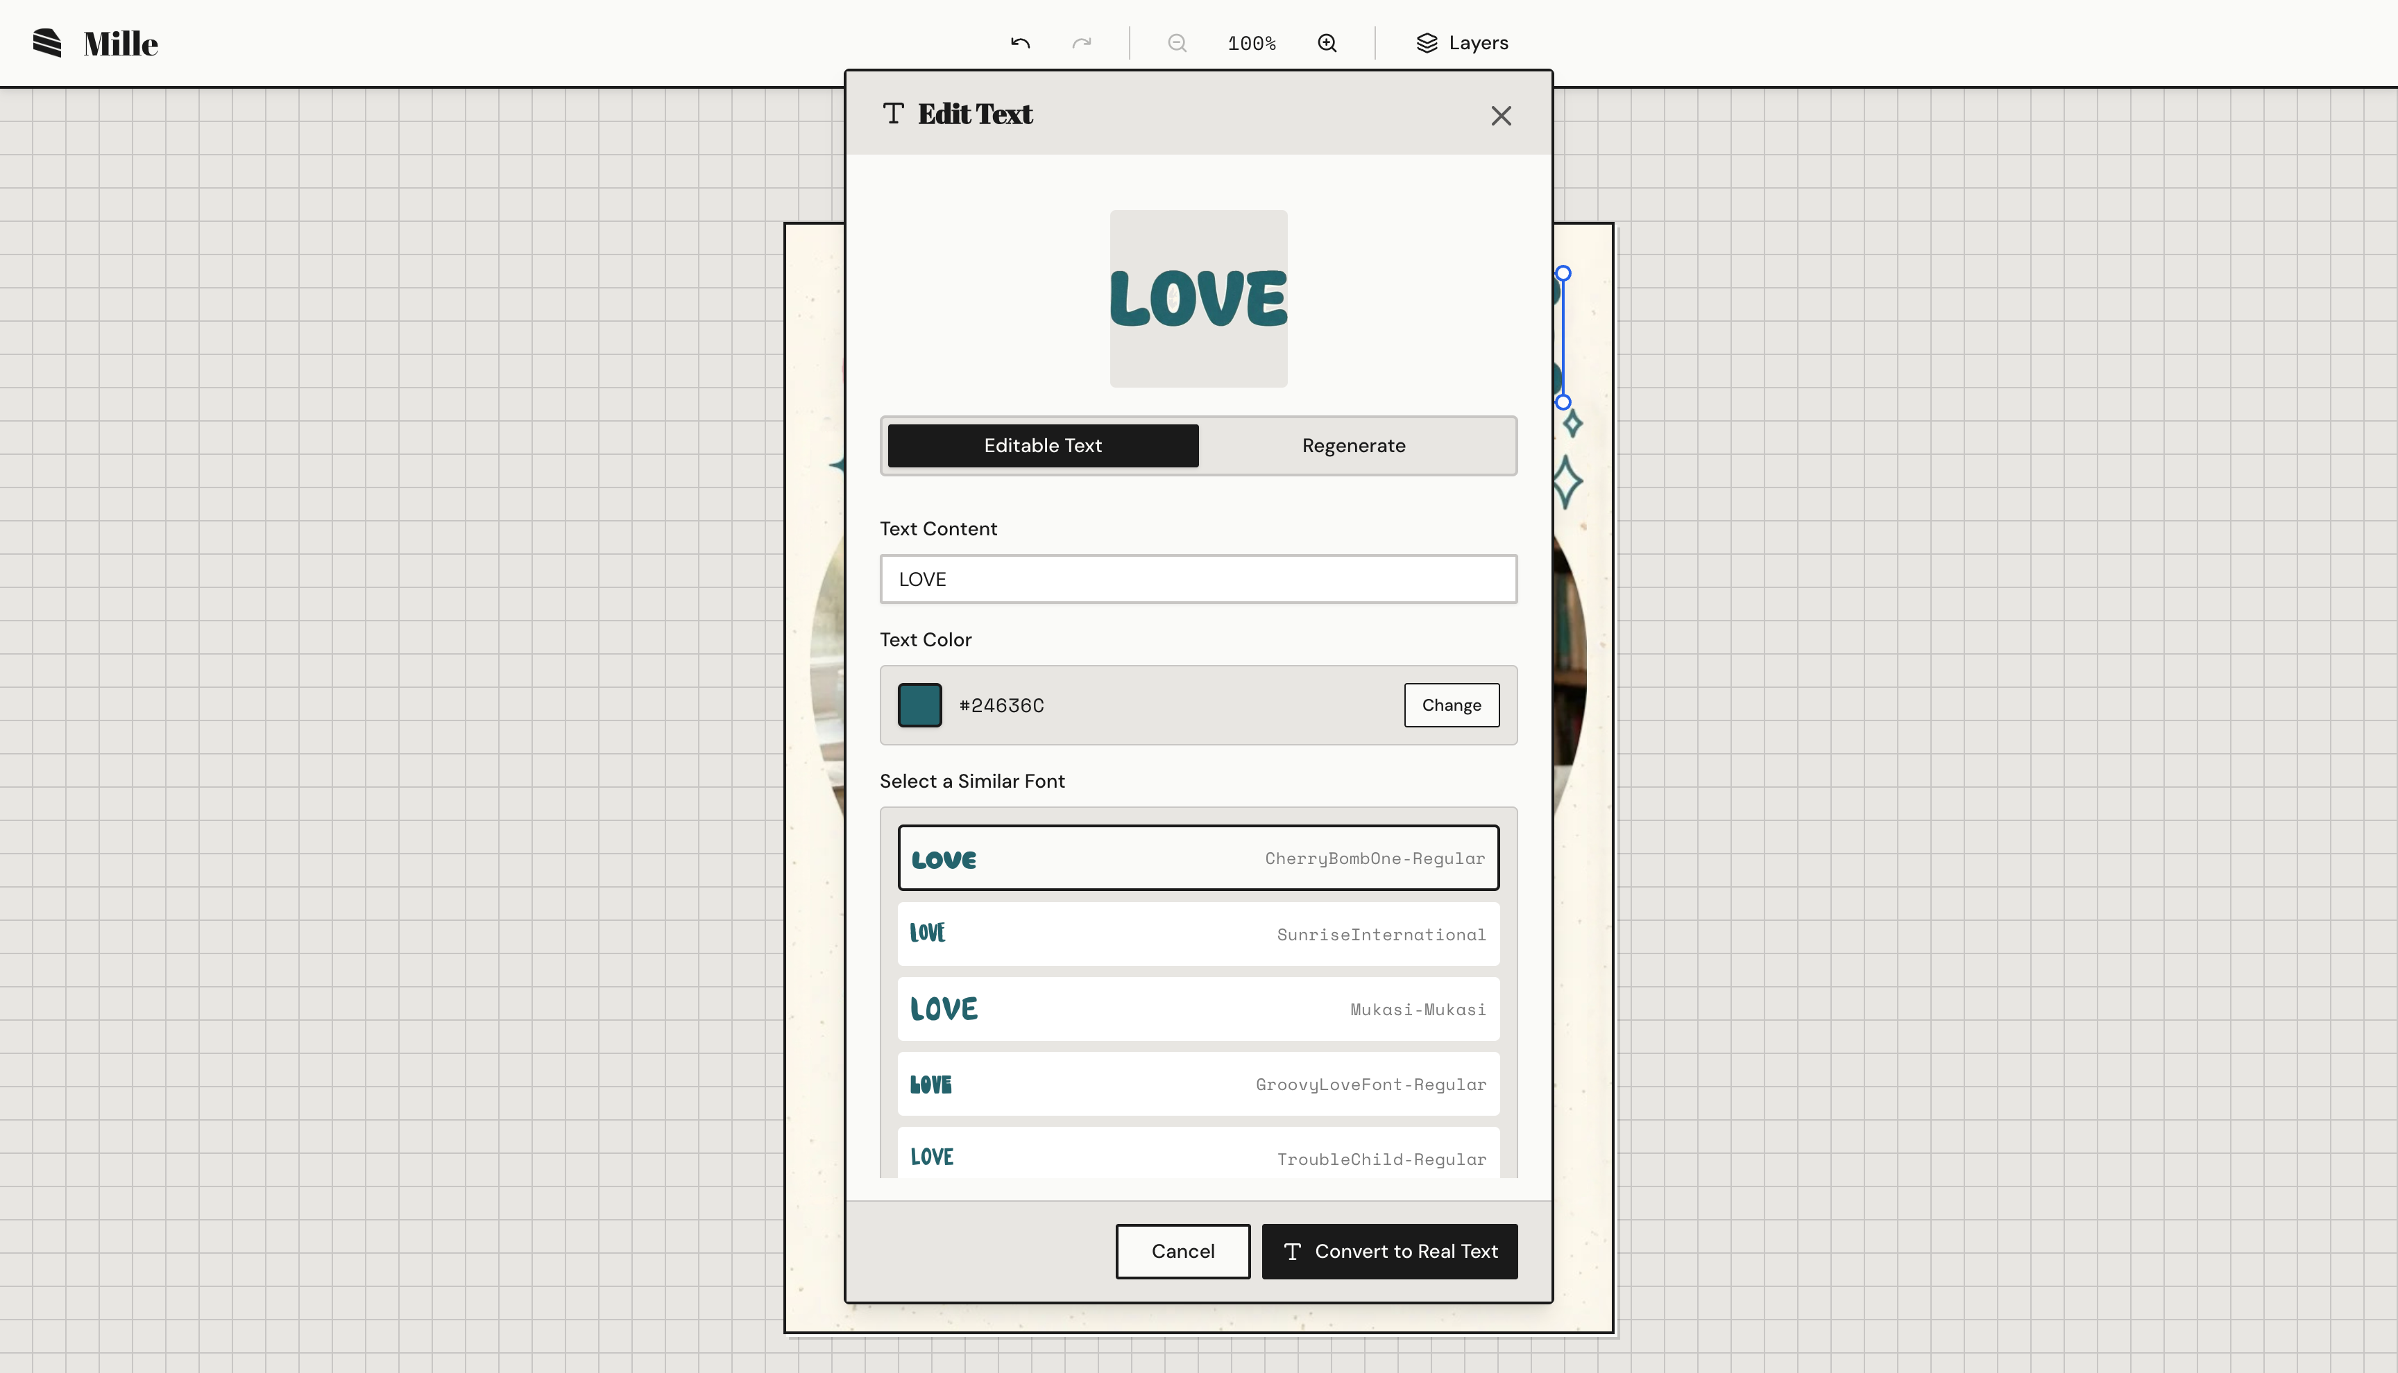2398x1373 pixels.
Task: Zoom in with the magnifier plus icon
Action: point(1327,44)
